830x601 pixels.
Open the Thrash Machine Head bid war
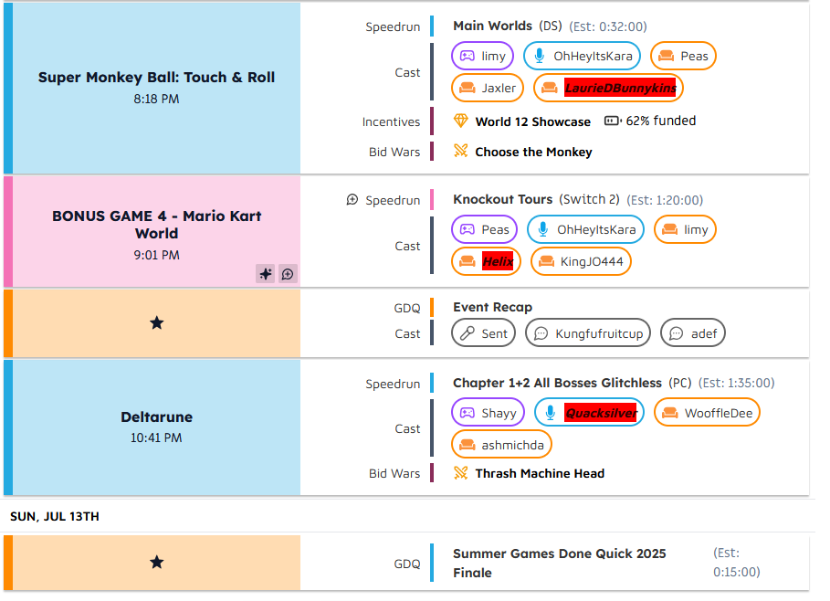point(540,473)
